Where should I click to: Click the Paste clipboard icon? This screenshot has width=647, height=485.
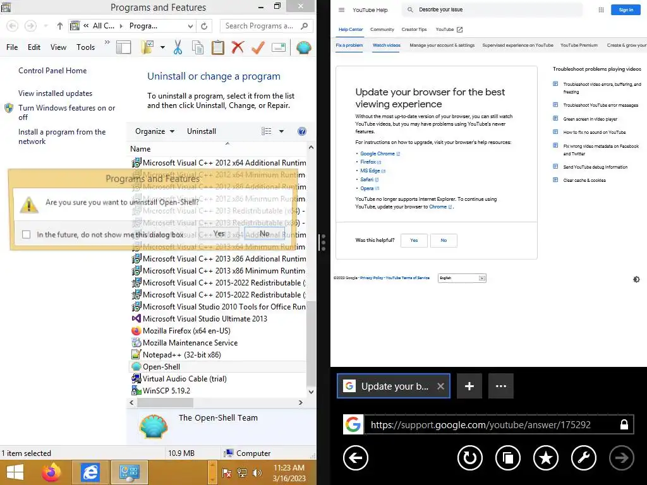218,47
